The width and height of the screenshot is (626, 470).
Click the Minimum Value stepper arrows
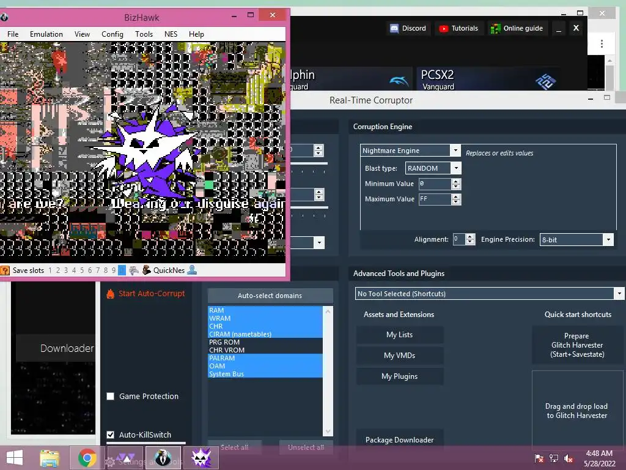[456, 184]
